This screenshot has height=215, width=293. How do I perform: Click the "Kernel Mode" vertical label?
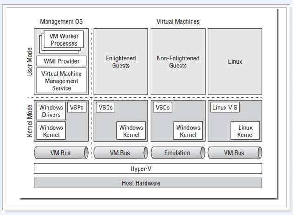pos(30,121)
